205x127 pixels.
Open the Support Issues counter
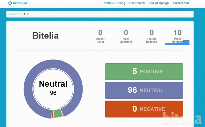click(x=100, y=36)
